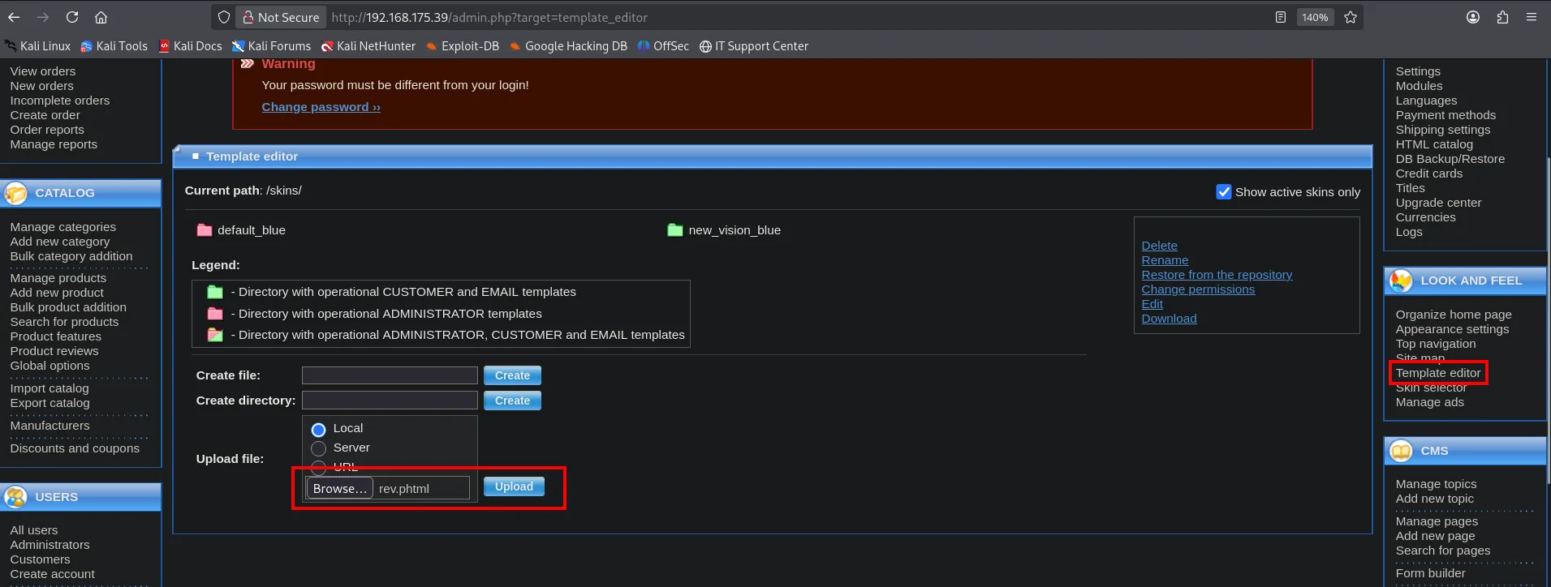Image resolution: width=1551 pixels, height=587 pixels.
Task: Open Administrators under Users
Action: [50, 545]
